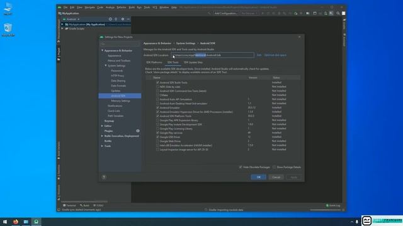Hide the Project panel with minus icon
Viewport: 403px width, 226px height.
pyautogui.click(x=128, y=19)
